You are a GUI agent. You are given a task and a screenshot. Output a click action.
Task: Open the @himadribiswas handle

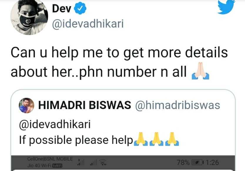pyautogui.click(x=178, y=105)
